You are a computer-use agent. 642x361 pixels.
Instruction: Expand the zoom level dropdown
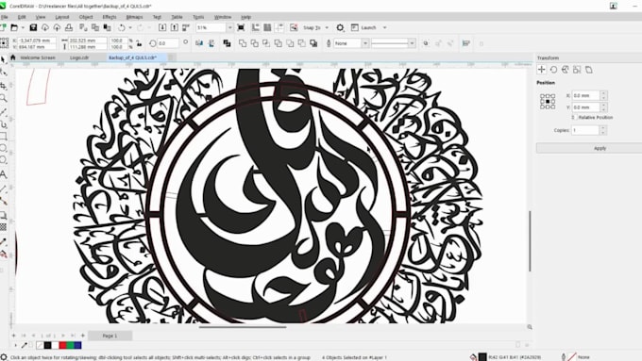pos(229,27)
